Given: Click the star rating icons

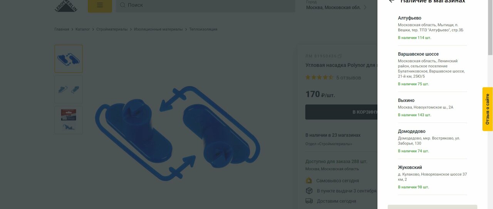Looking at the screenshot, I should [319, 77].
